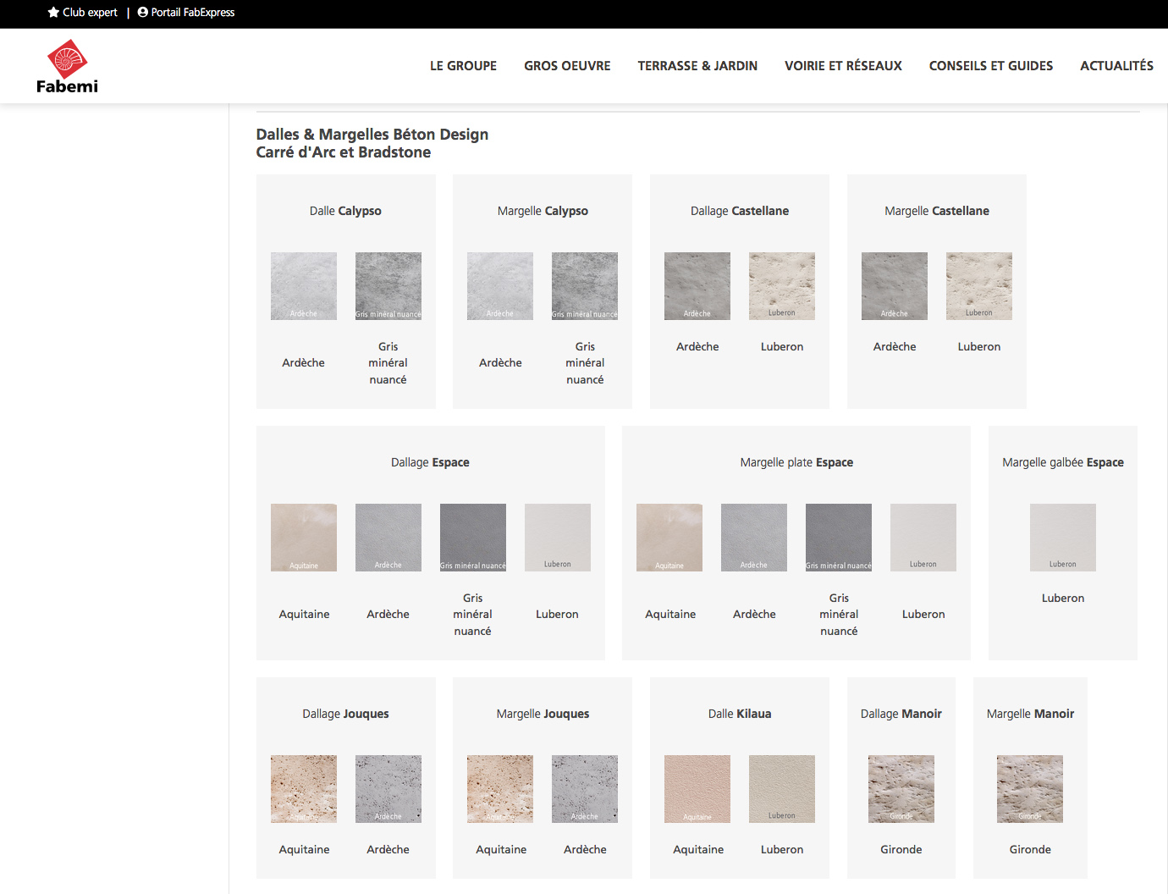Screen dimensions: 1168x894
Task: Select Dallage Espace Gris minéral nuancé swatch
Action: coord(473,538)
